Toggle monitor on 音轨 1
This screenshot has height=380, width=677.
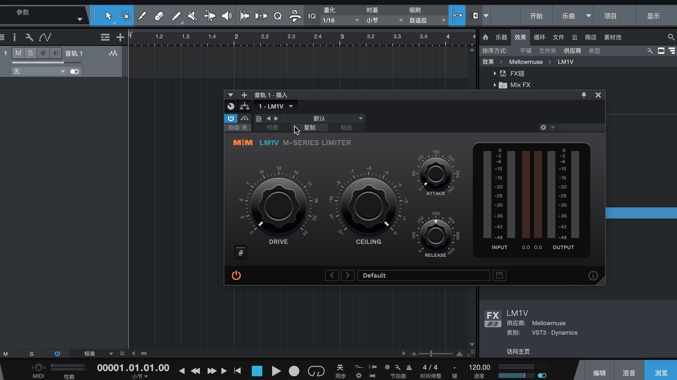click(x=55, y=53)
